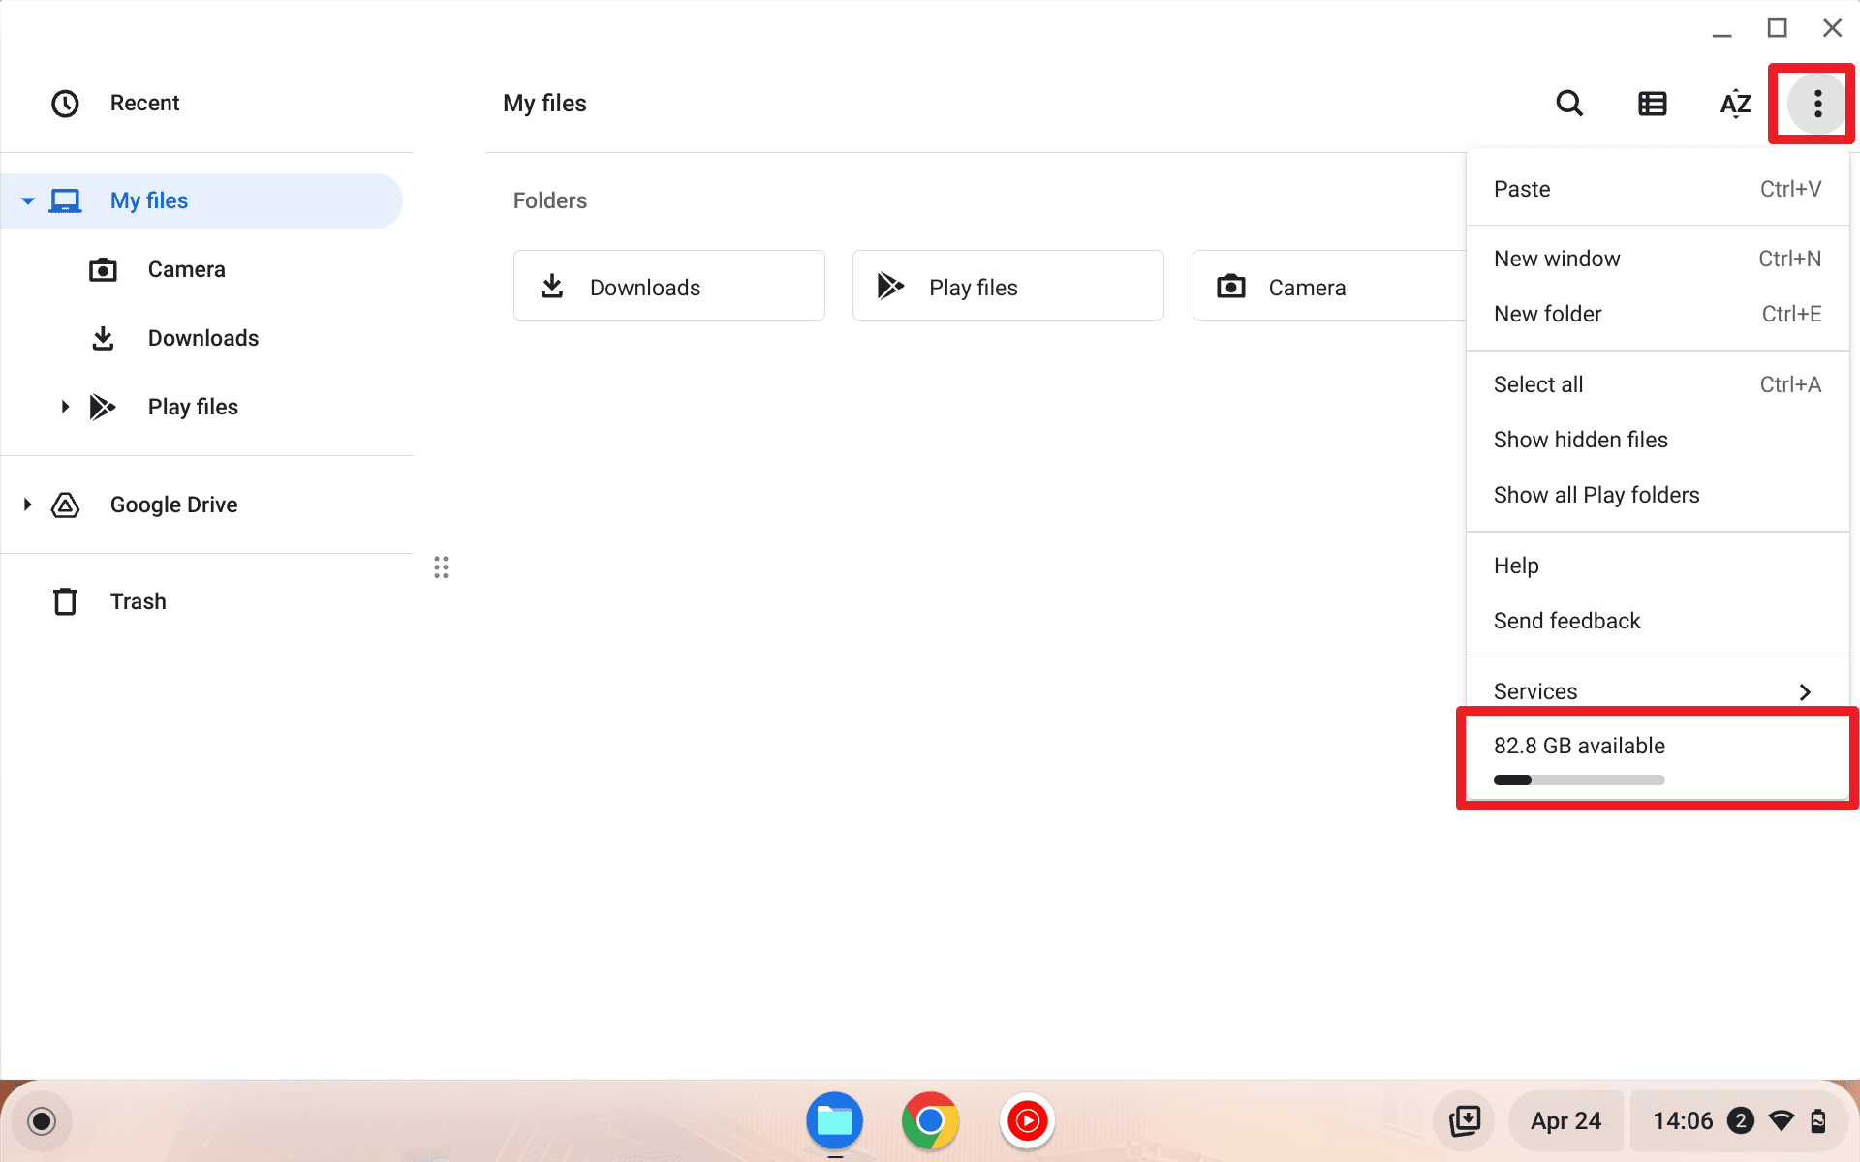Expand the Play files tree item
1860x1162 pixels.
[x=65, y=407]
